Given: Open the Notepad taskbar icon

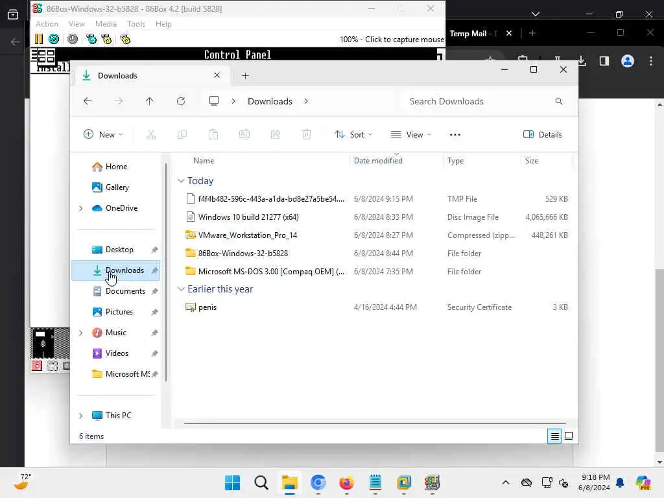Looking at the screenshot, I should [375, 482].
